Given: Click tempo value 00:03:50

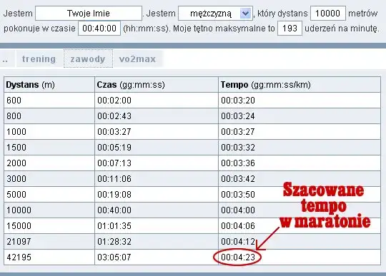Looking at the screenshot, I should [x=238, y=195].
